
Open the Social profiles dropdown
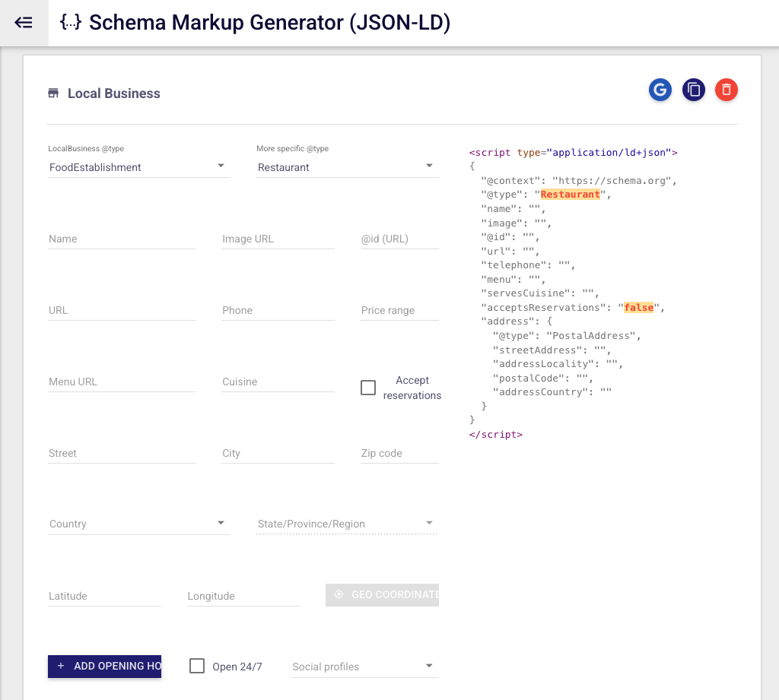[364, 666]
